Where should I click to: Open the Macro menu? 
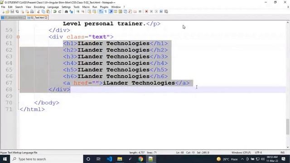click(x=86, y=7)
